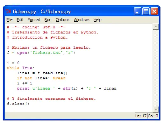Click the 'Y finalmente cerramos el fichero' comment
This screenshot has height=123, width=163.
point(51,99)
